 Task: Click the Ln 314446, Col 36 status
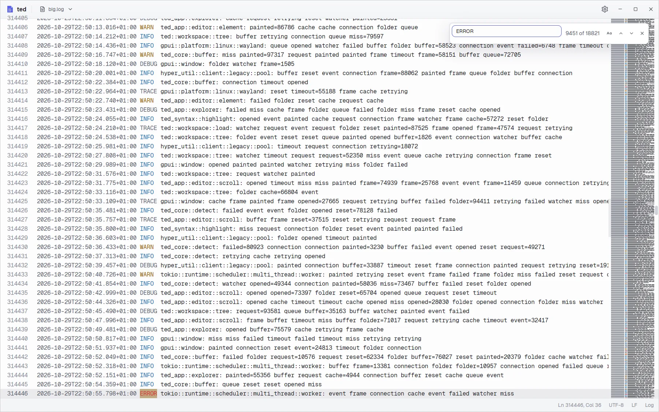coord(580,405)
